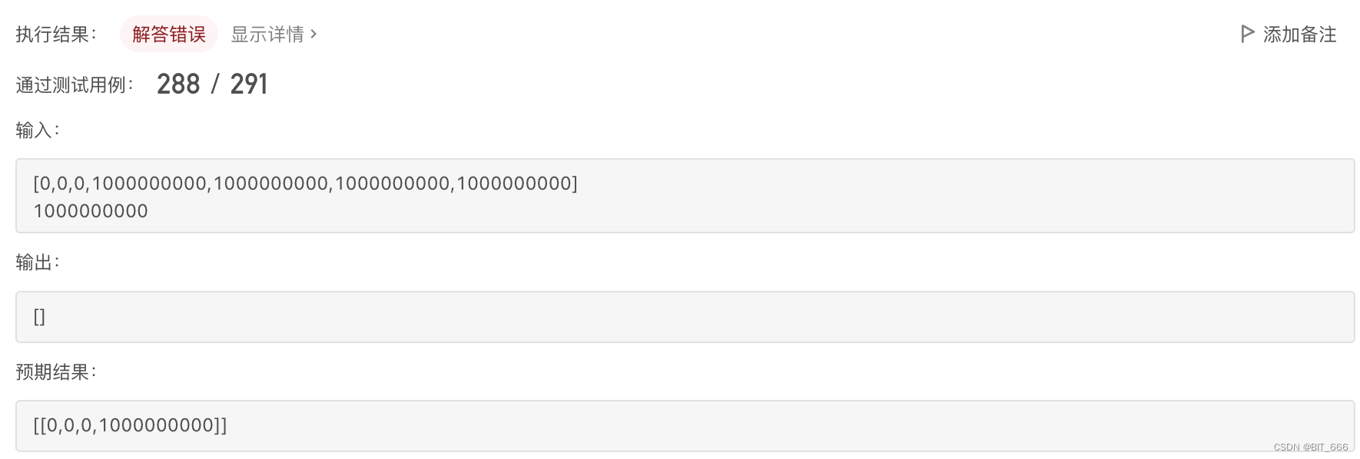
Task: Click the number 288 in the test count
Action: (178, 84)
